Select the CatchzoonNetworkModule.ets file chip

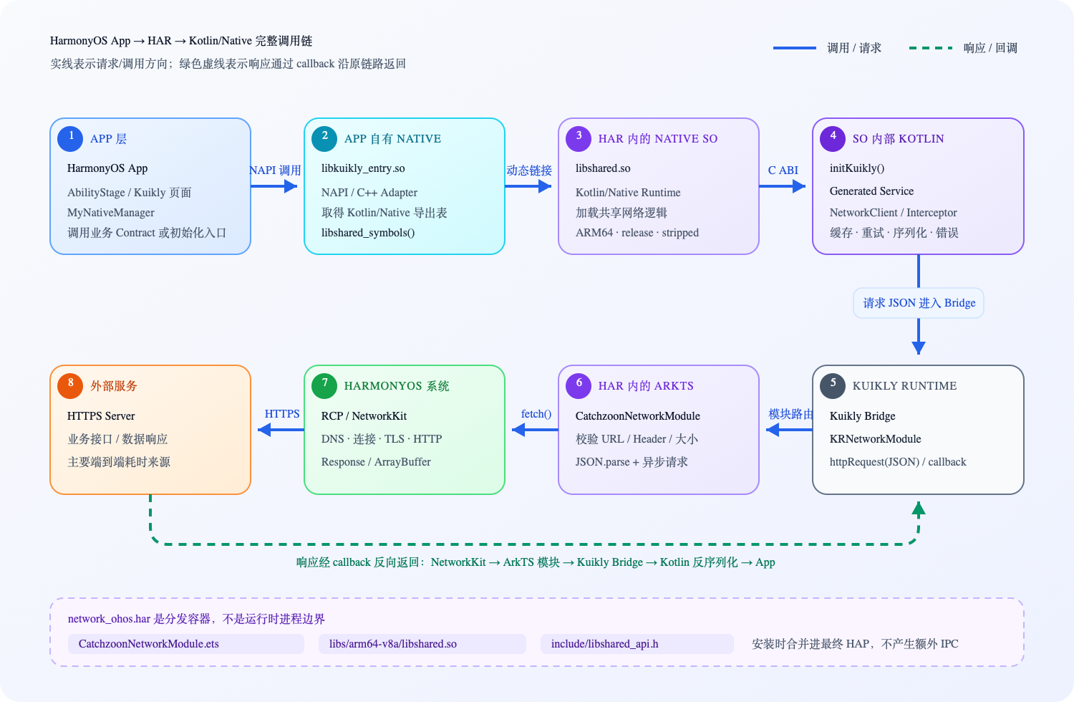click(186, 644)
